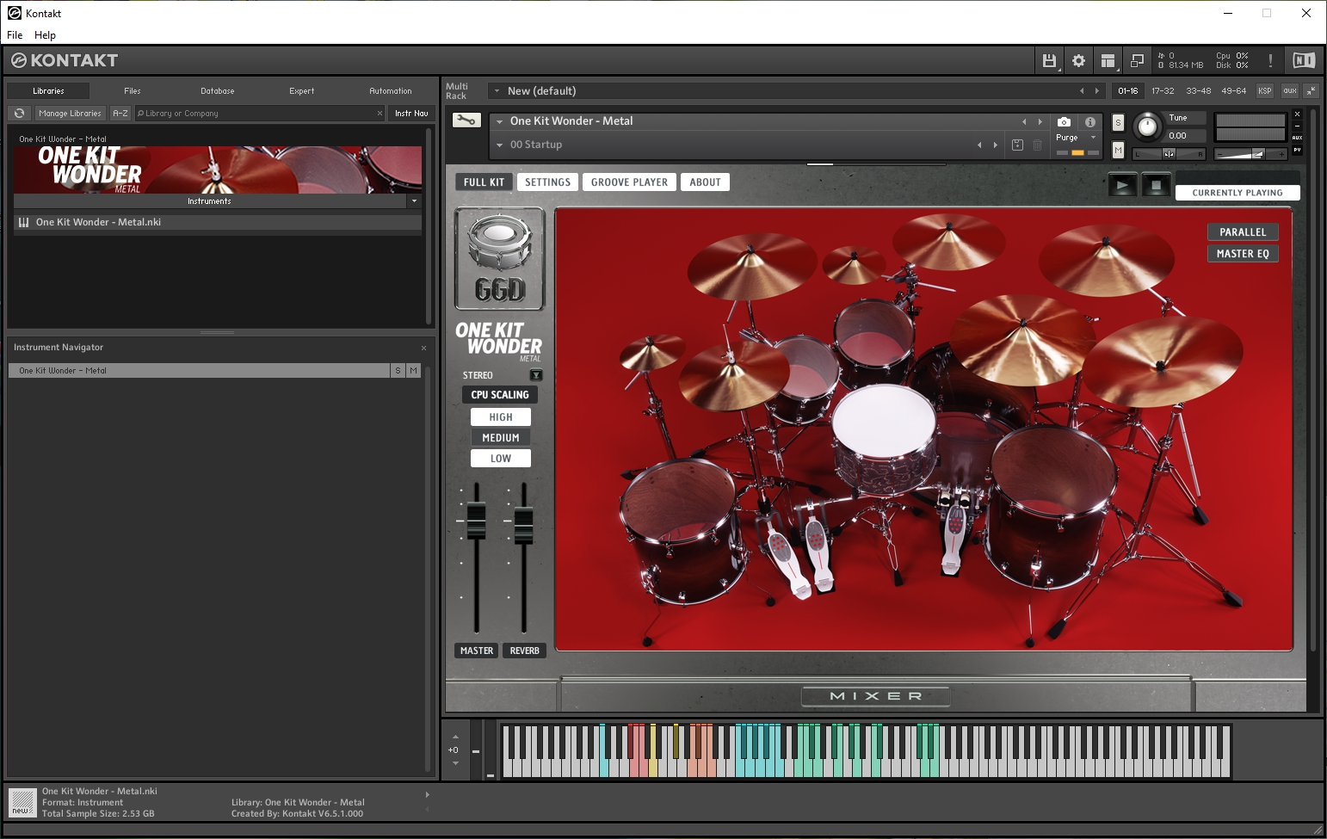Select LOW CPU scaling
This screenshot has height=839, width=1327.
[500, 459]
